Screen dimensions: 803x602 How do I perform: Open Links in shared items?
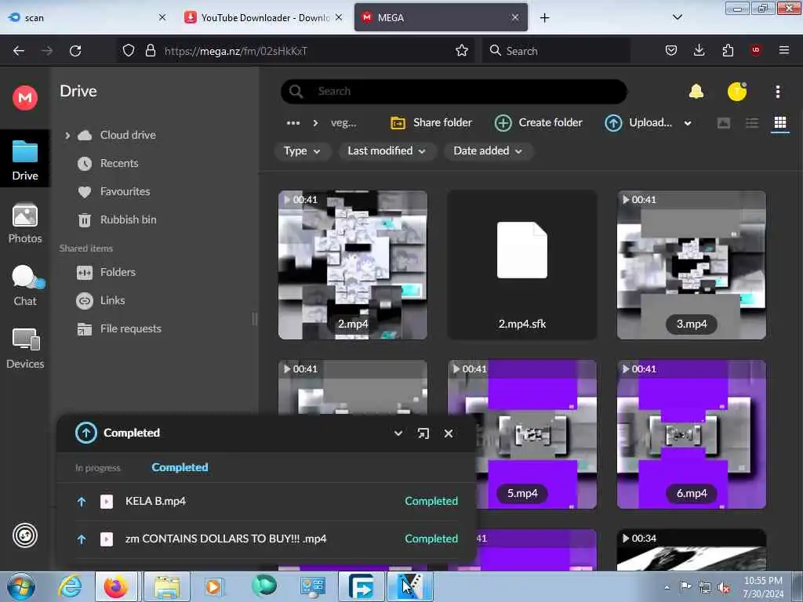pyautogui.click(x=112, y=300)
